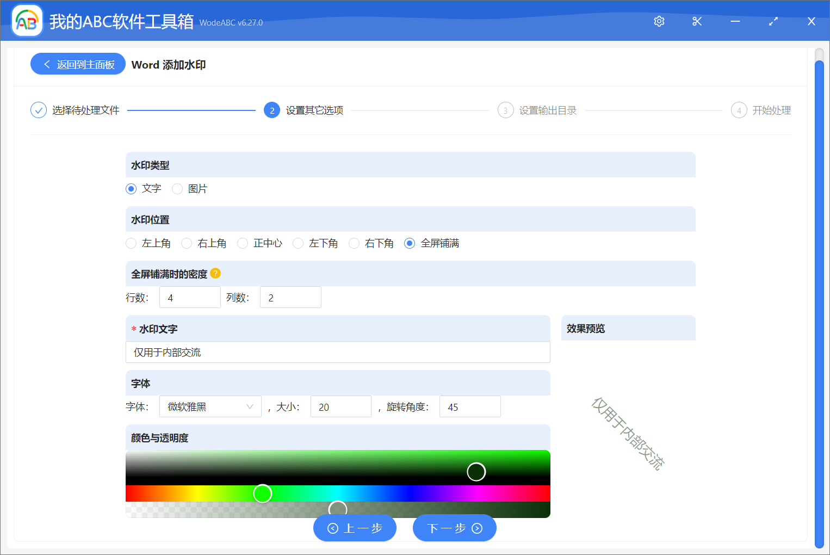Click the checkmark circle for step 选择待处理文件
The image size is (830, 555).
[x=38, y=109]
